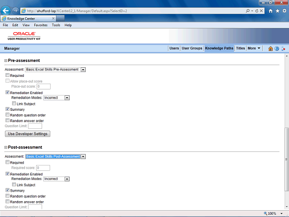Check Required under Post-assessment
This screenshot has height=217, width=289.
pyautogui.click(x=7, y=162)
